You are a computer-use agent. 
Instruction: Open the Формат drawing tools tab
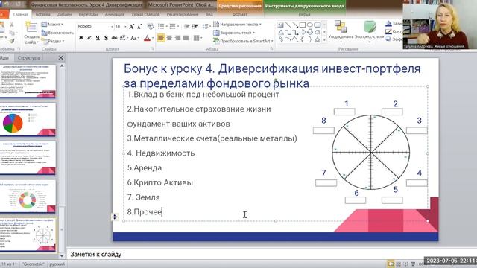pyautogui.click(x=240, y=14)
